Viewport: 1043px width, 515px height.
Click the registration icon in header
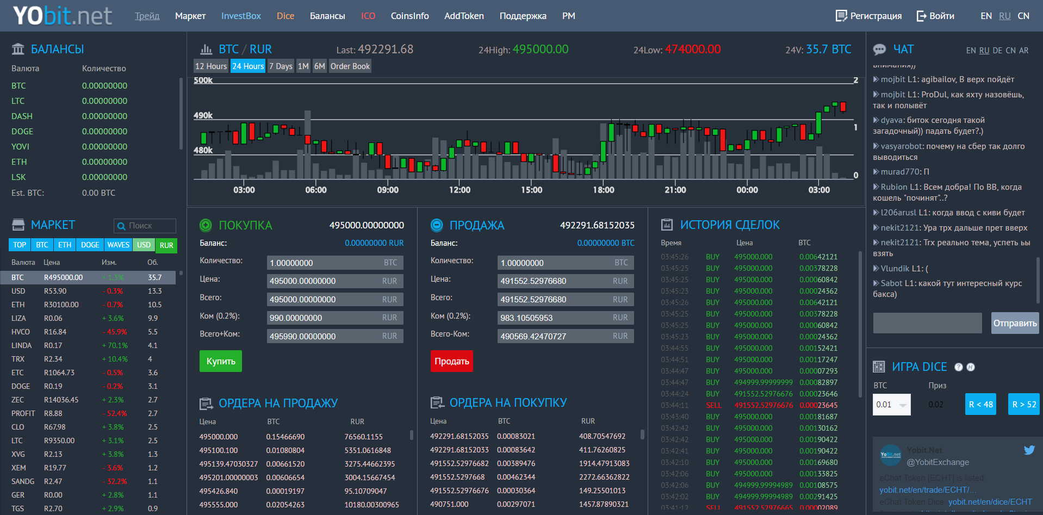[x=841, y=16]
